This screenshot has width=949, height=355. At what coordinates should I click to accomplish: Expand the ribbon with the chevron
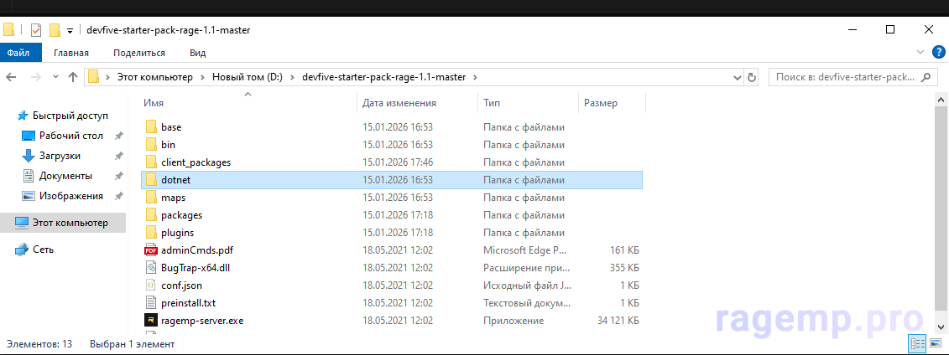coord(921,52)
